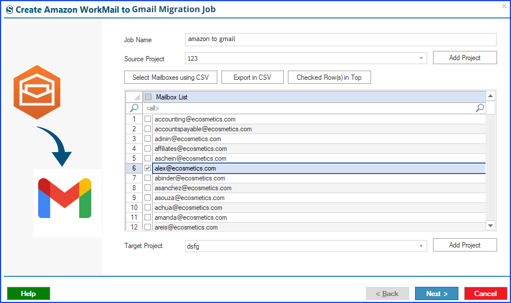
Task: Select row number 10 header
Action: point(134,208)
